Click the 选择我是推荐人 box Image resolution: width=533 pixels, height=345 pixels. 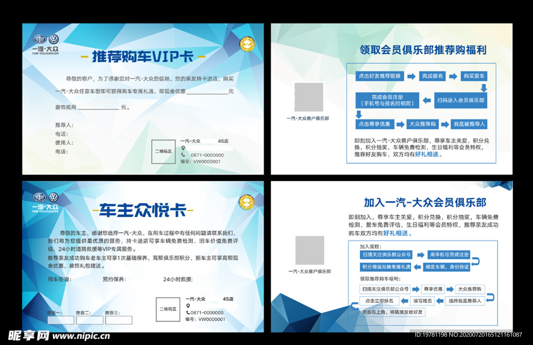(x=465, y=301)
